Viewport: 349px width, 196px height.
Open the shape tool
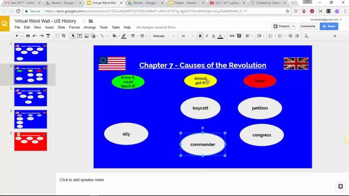click(x=93, y=36)
